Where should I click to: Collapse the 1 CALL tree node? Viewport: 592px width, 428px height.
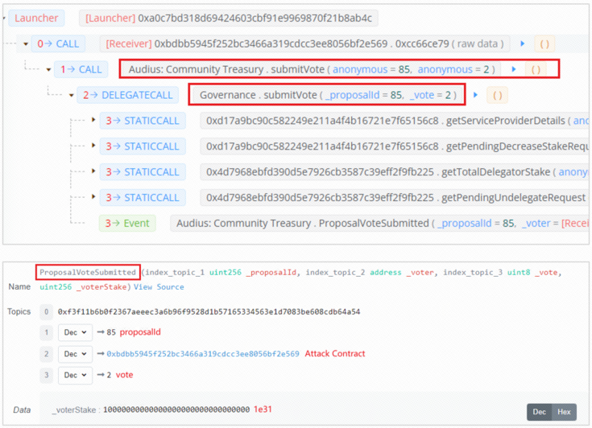[x=48, y=70]
